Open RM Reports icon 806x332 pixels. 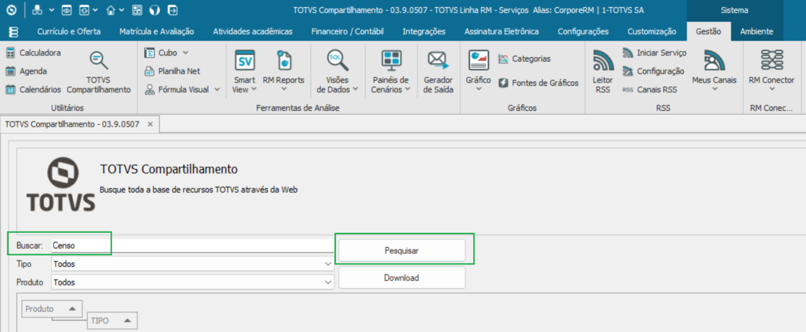284,61
